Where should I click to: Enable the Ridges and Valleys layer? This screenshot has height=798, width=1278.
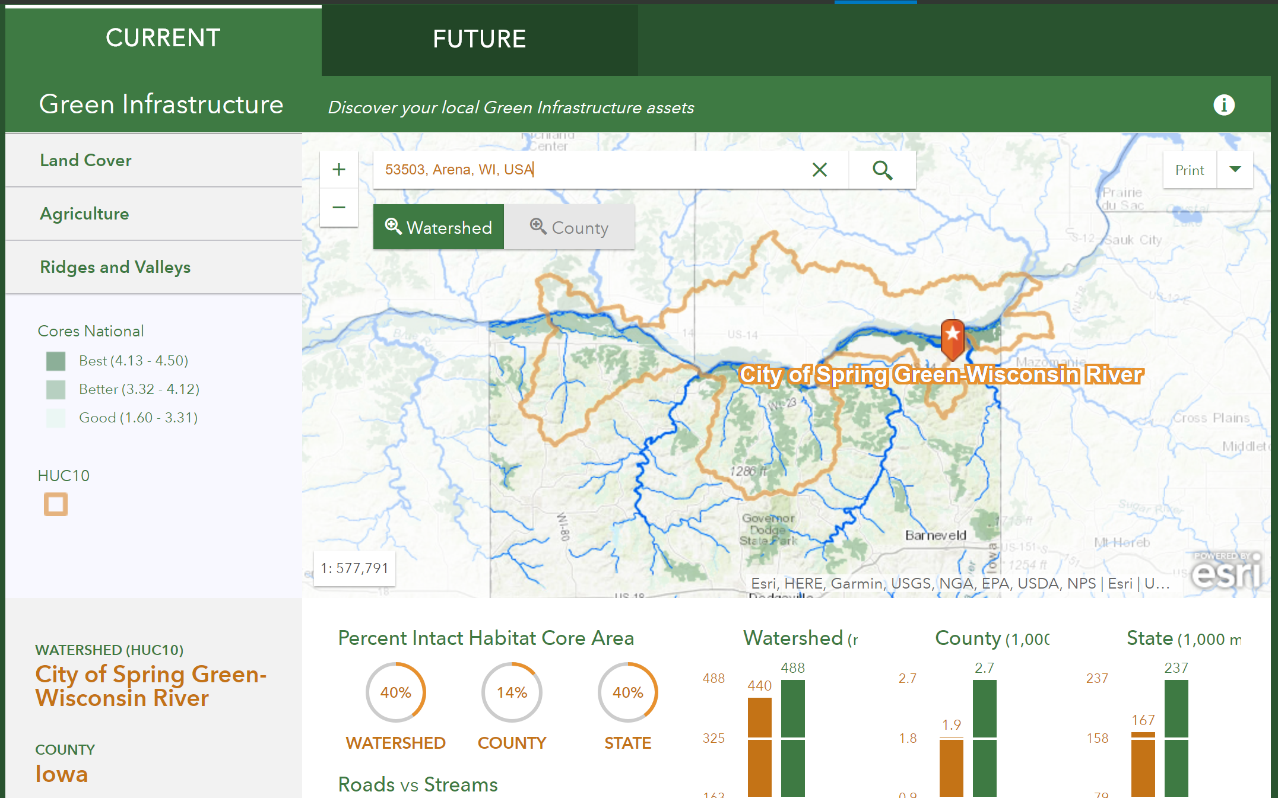116,266
